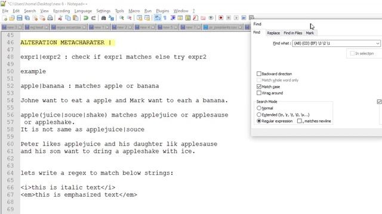Screen dimensions: 382x214
Task: Click the 'ALTERATION METACHARATER |' heading line
Action: tap(66, 42)
